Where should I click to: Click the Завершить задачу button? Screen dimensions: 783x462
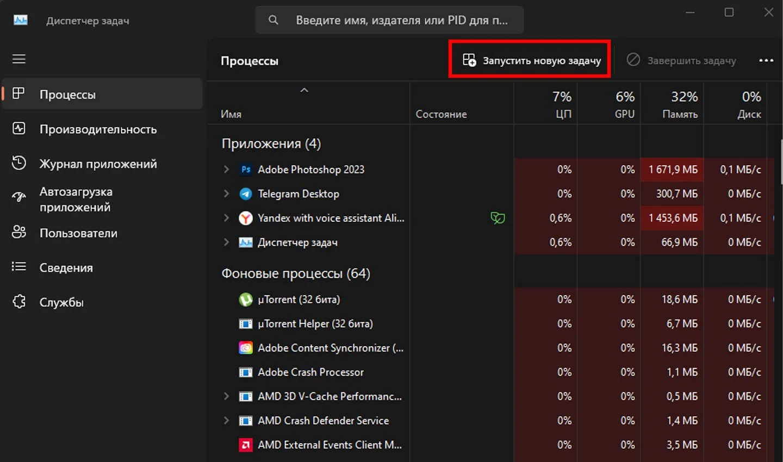click(x=681, y=60)
